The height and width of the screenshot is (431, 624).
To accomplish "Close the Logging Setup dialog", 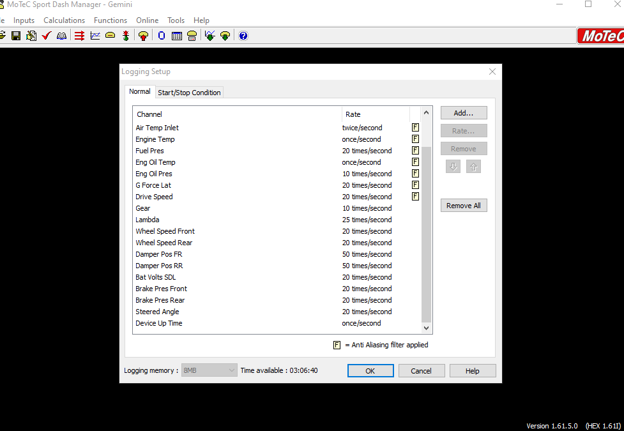I will (492, 72).
